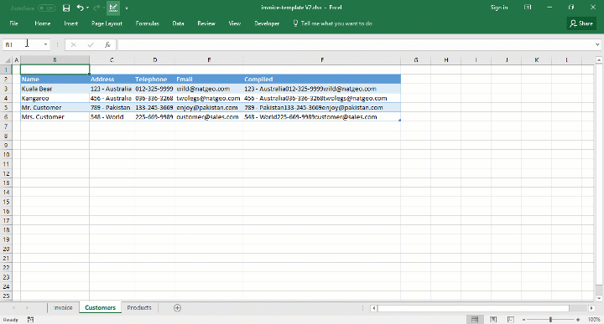
Task: Click the Compiled header cell
Action: tap(322, 80)
